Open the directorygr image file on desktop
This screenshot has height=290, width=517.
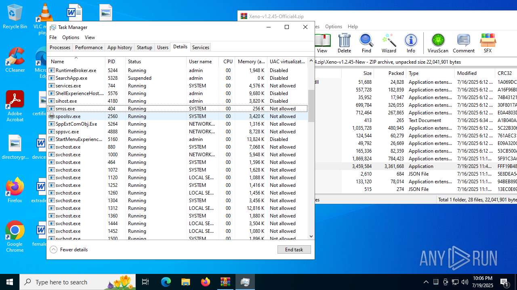pyautogui.click(x=15, y=147)
